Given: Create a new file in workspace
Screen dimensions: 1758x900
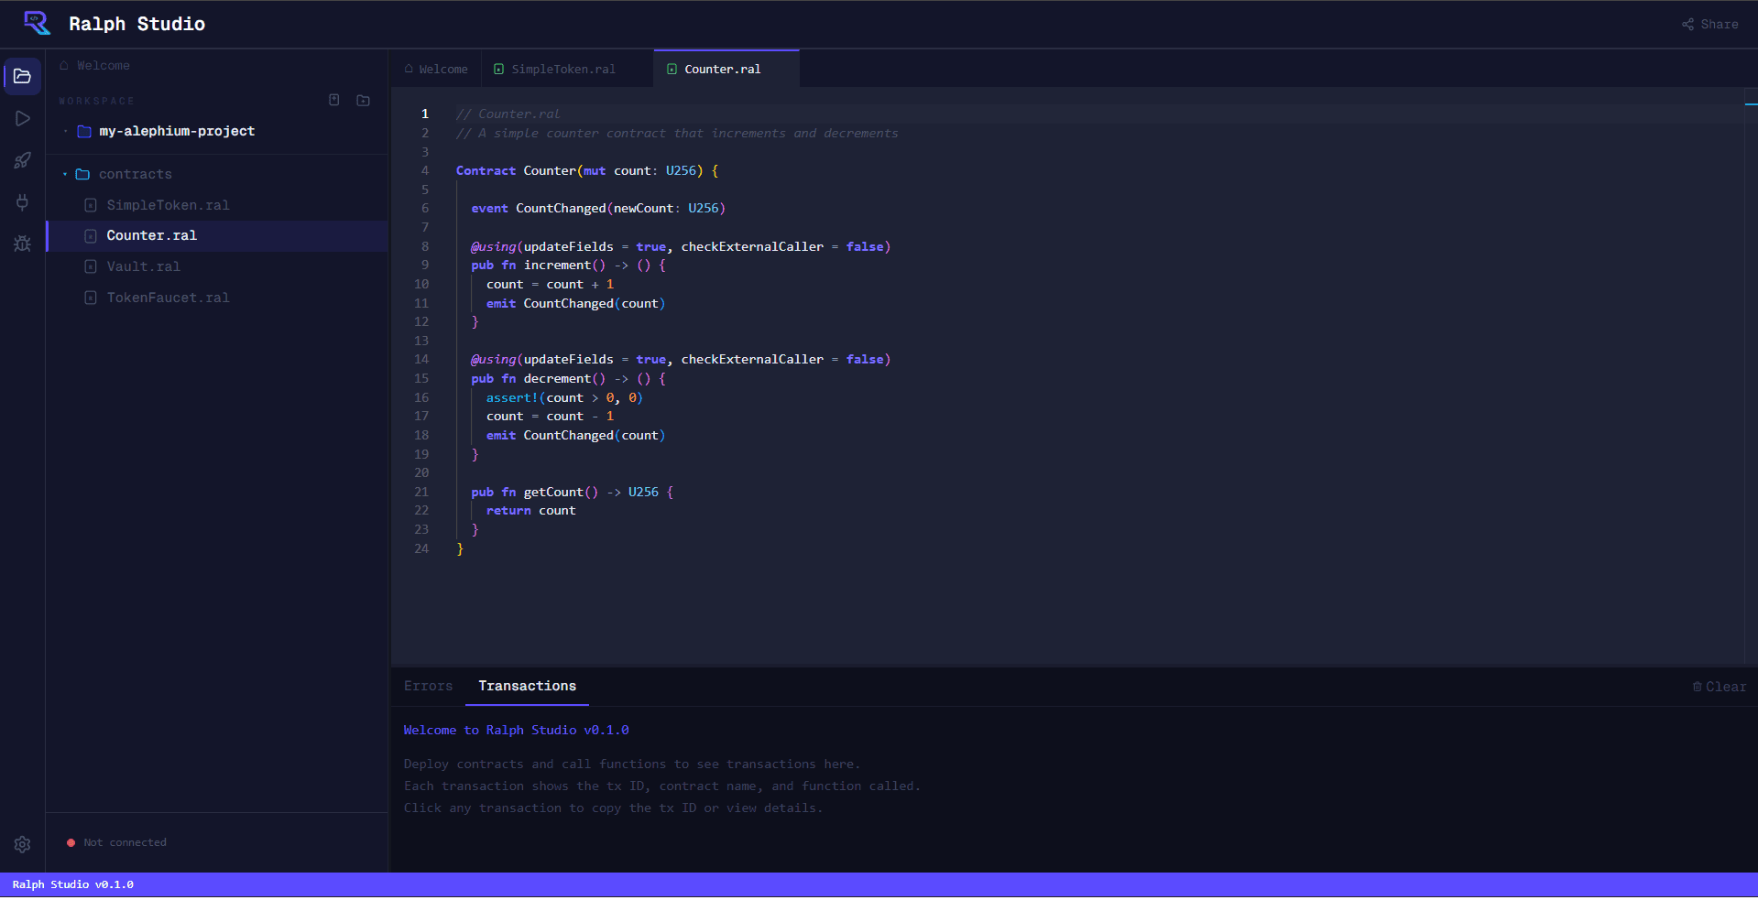Looking at the screenshot, I should coord(334,100).
